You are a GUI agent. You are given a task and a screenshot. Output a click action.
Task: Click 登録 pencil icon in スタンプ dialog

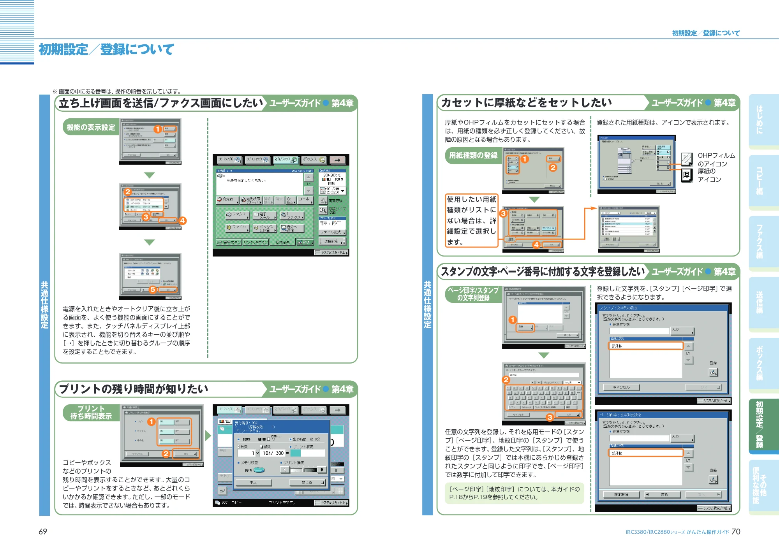tap(714, 373)
